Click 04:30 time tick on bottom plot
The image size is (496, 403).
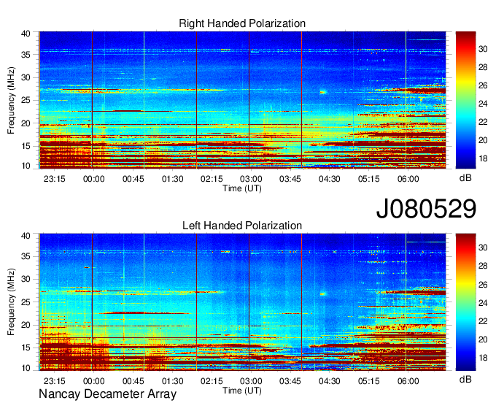(x=329, y=381)
